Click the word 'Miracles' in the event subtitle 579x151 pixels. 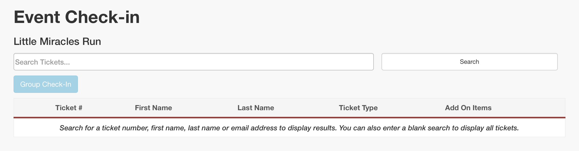[x=60, y=41]
